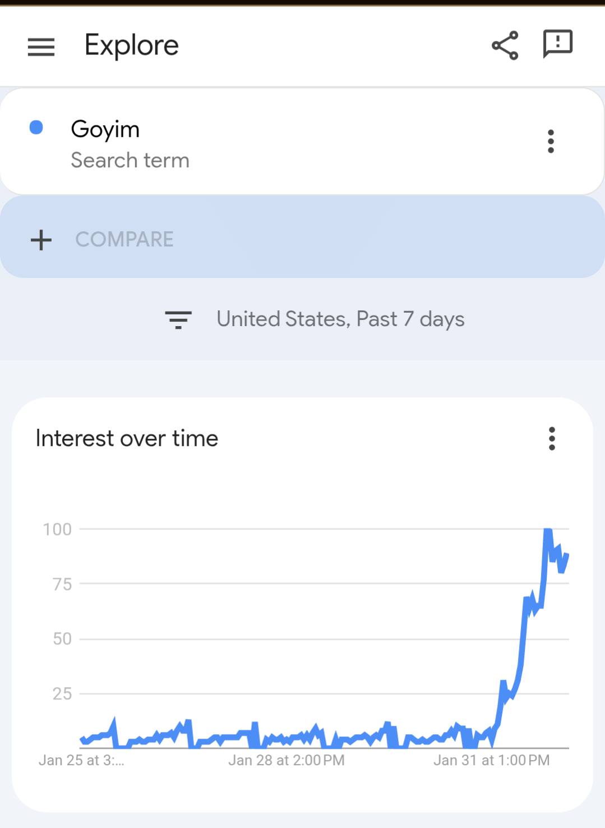The width and height of the screenshot is (605, 828).
Task: Click the 100 y-axis value label
Action: [x=57, y=529]
